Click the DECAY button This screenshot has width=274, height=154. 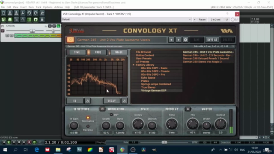click(112, 101)
